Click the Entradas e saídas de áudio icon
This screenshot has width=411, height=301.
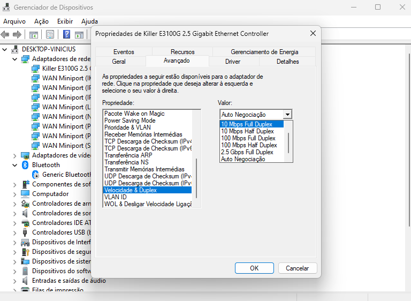[25, 281]
